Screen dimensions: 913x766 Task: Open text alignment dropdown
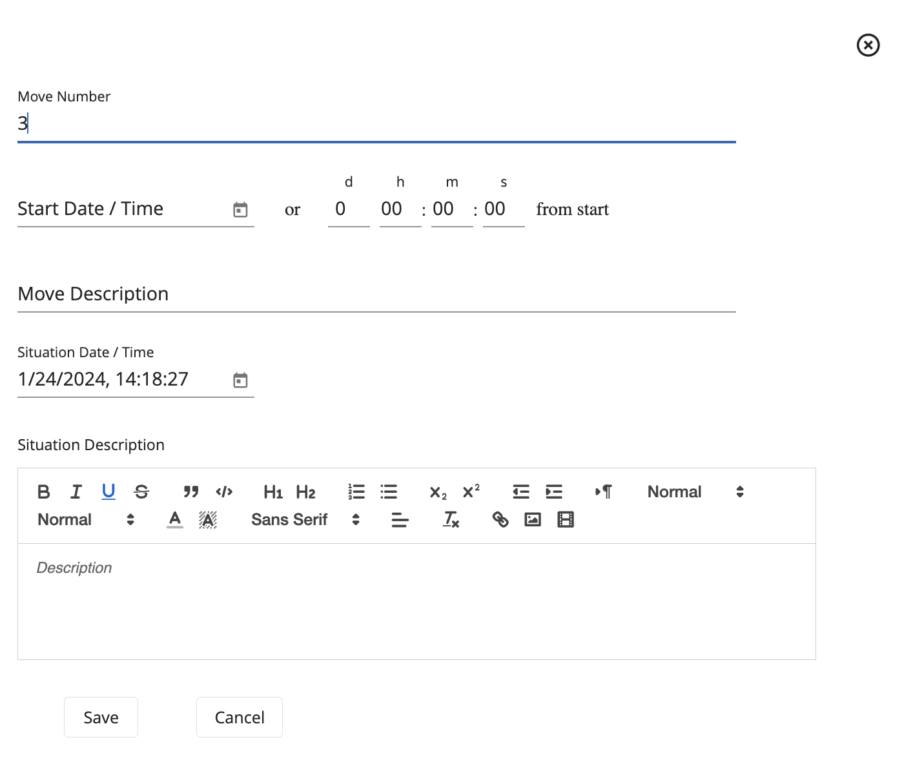click(x=400, y=520)
